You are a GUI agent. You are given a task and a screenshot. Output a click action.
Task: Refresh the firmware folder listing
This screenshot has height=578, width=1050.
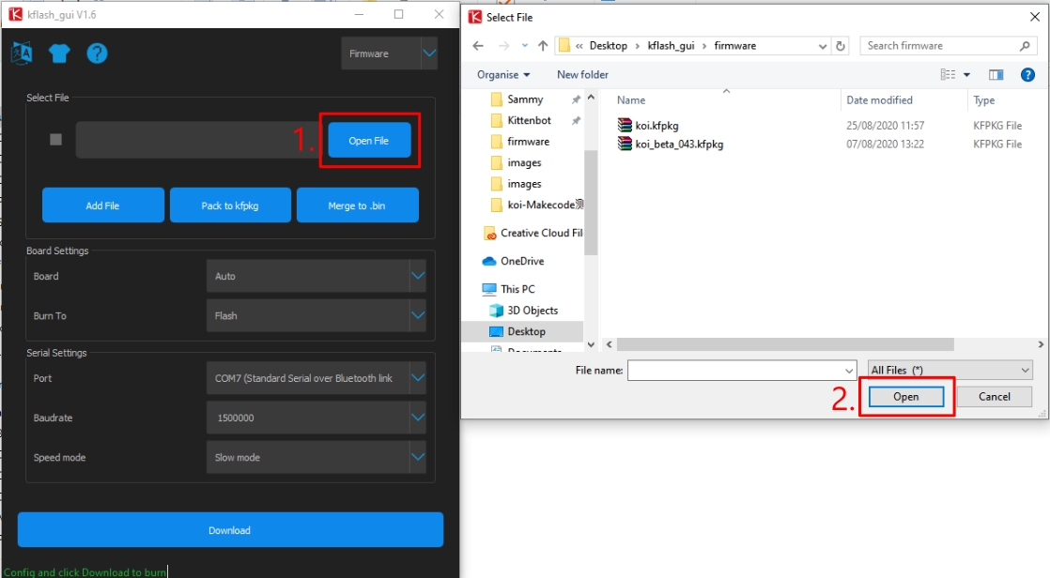point(841,45)
